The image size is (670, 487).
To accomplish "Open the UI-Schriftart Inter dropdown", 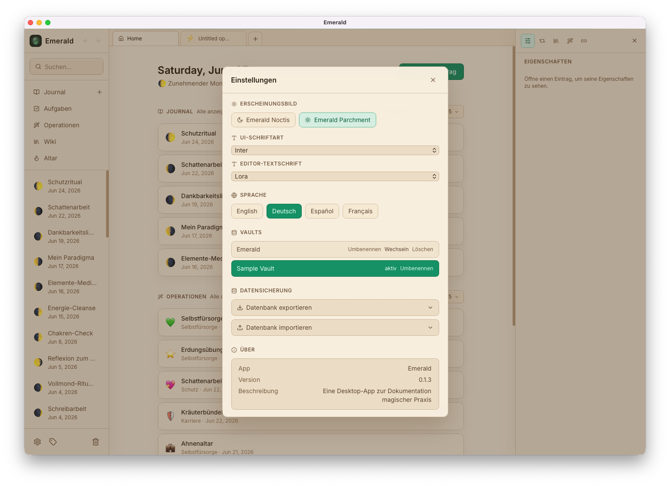I will 335,150.
